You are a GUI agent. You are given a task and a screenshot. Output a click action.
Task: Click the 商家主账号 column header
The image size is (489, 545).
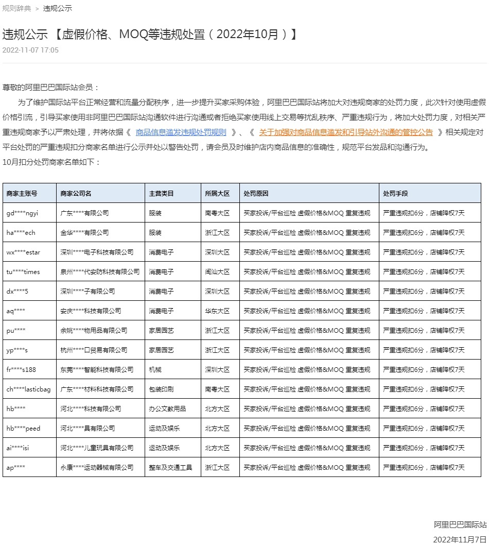click(x=22, y=194)
